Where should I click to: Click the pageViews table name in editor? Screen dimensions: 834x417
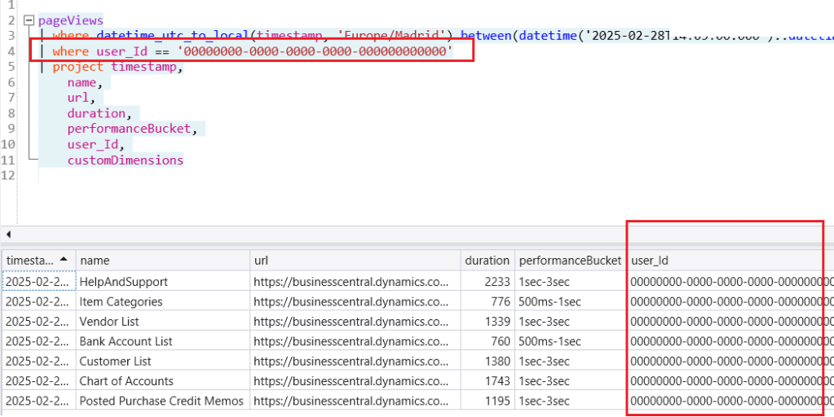71,20
